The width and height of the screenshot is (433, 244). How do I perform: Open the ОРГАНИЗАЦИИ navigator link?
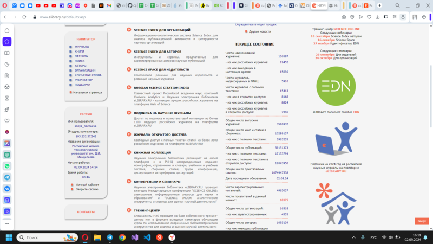85,70
